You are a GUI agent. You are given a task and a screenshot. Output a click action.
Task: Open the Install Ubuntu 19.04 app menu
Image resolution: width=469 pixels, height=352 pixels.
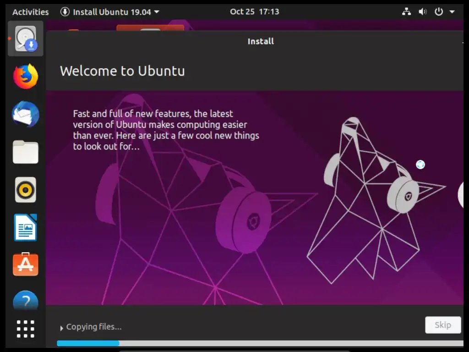(110, 12)
